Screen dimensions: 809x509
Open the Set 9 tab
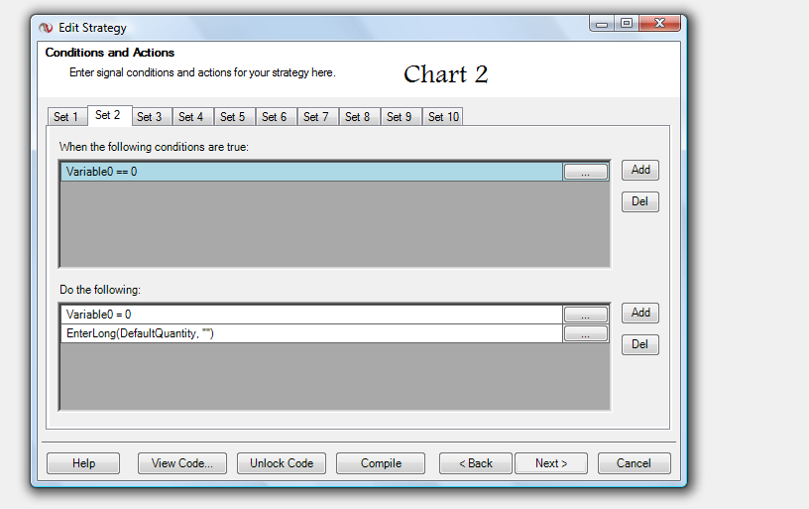tap(400, 117)
